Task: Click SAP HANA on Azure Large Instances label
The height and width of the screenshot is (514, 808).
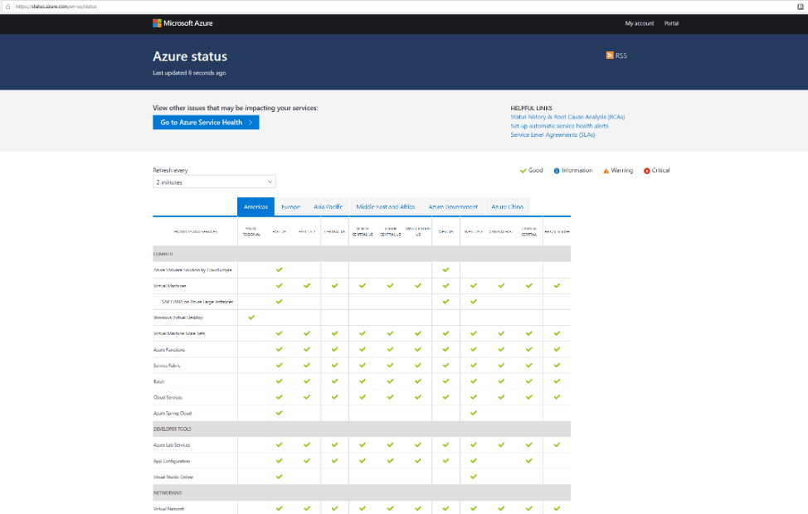Action: [x=197, y=302]
